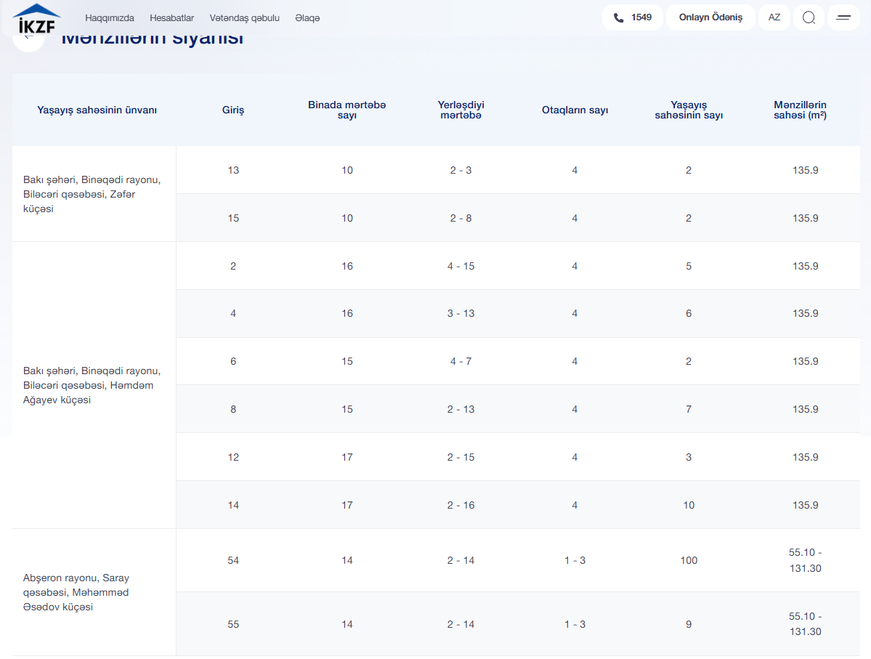Open the Əlaqə menu item
Viewport: 871px width, 659px height.
[x=307, y=17]
